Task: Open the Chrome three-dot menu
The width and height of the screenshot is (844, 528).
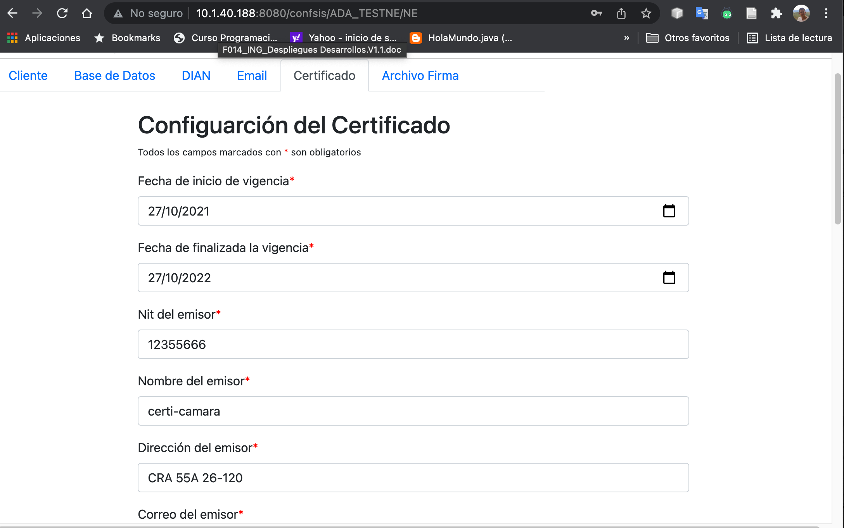Action: 826,13
